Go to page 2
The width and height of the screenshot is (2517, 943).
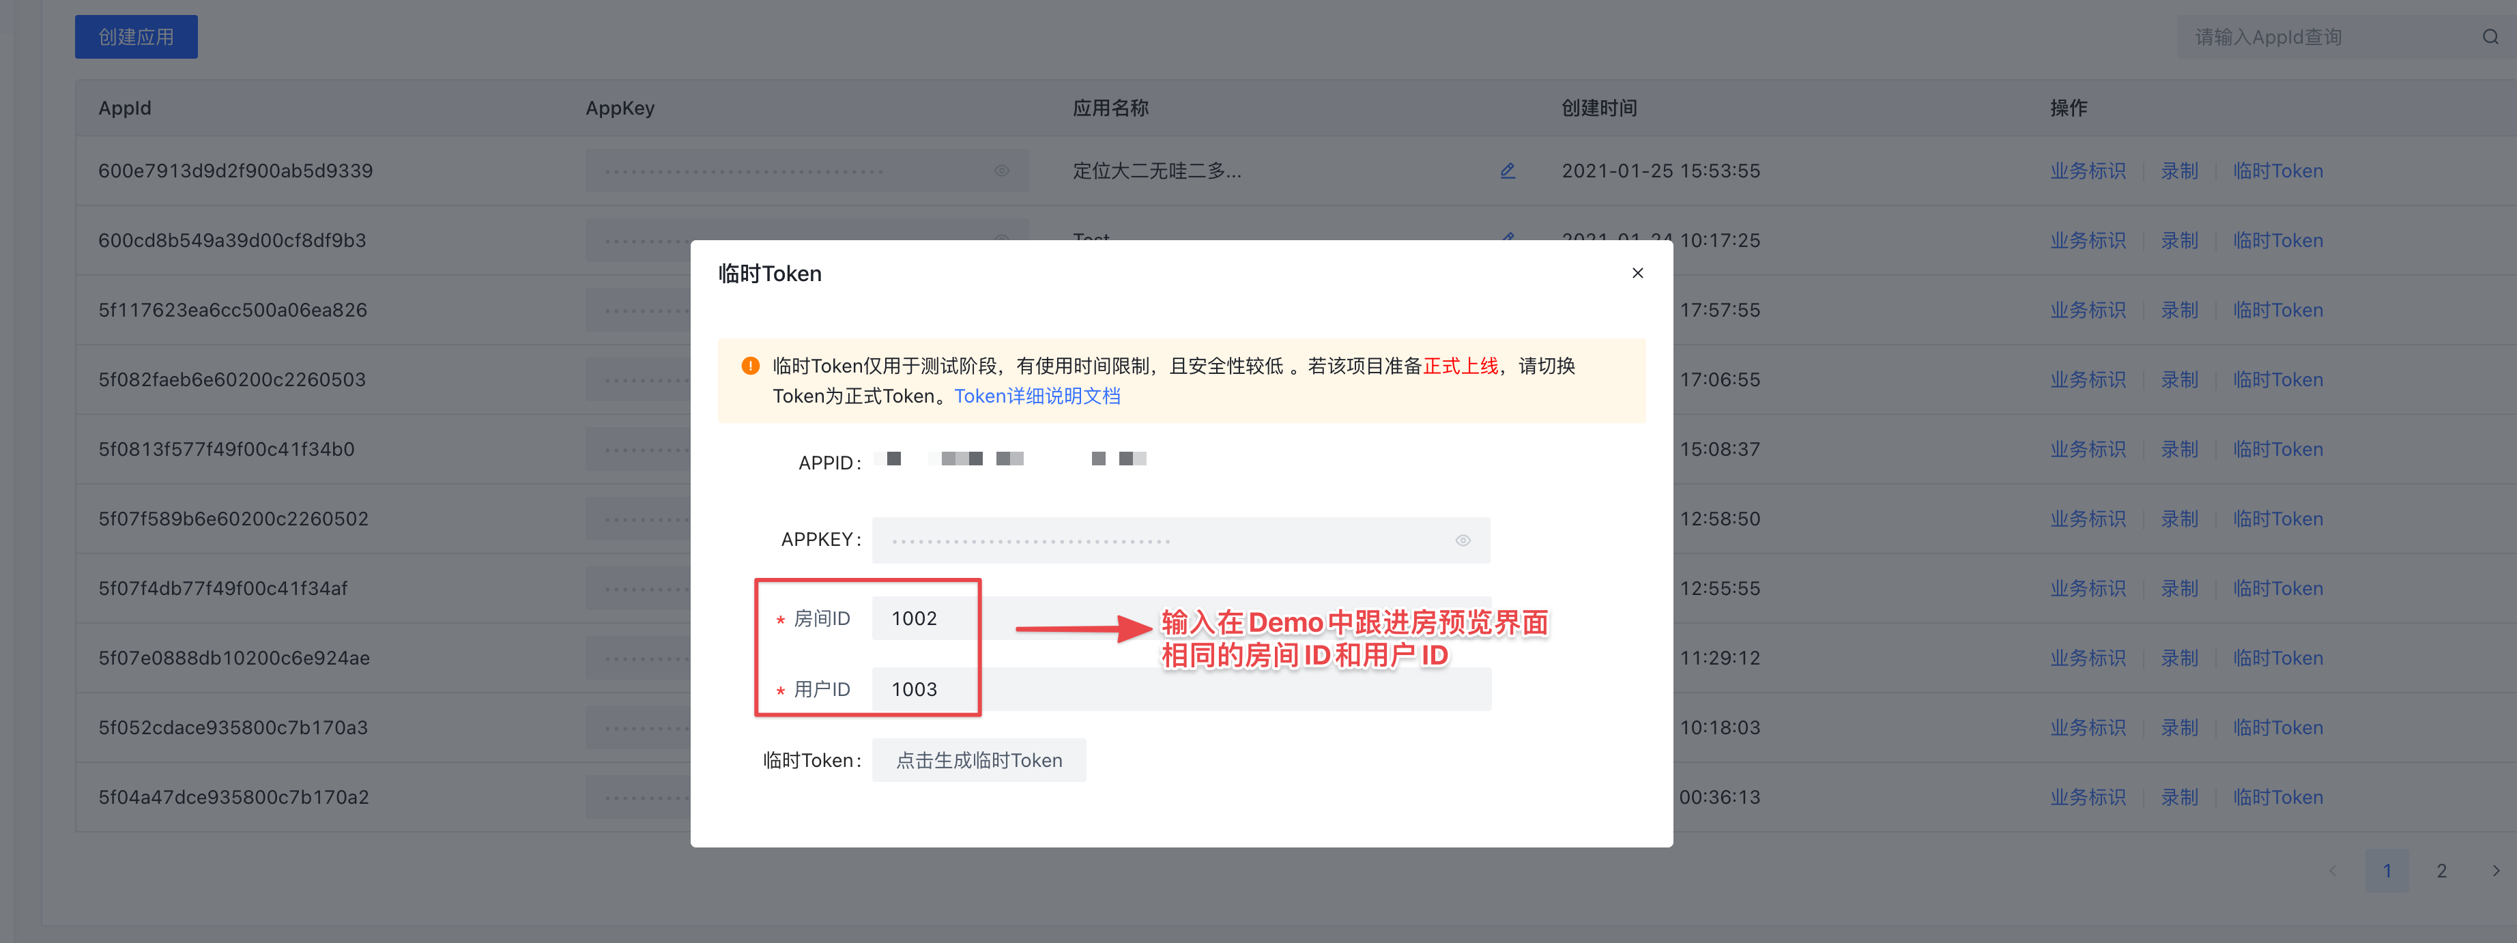(x=2441, y=871)
